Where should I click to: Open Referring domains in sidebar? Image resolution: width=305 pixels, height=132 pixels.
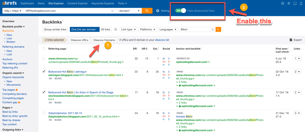coord(13,47)
